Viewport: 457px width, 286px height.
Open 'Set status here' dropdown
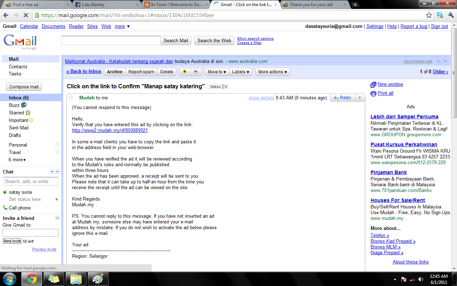56,199
